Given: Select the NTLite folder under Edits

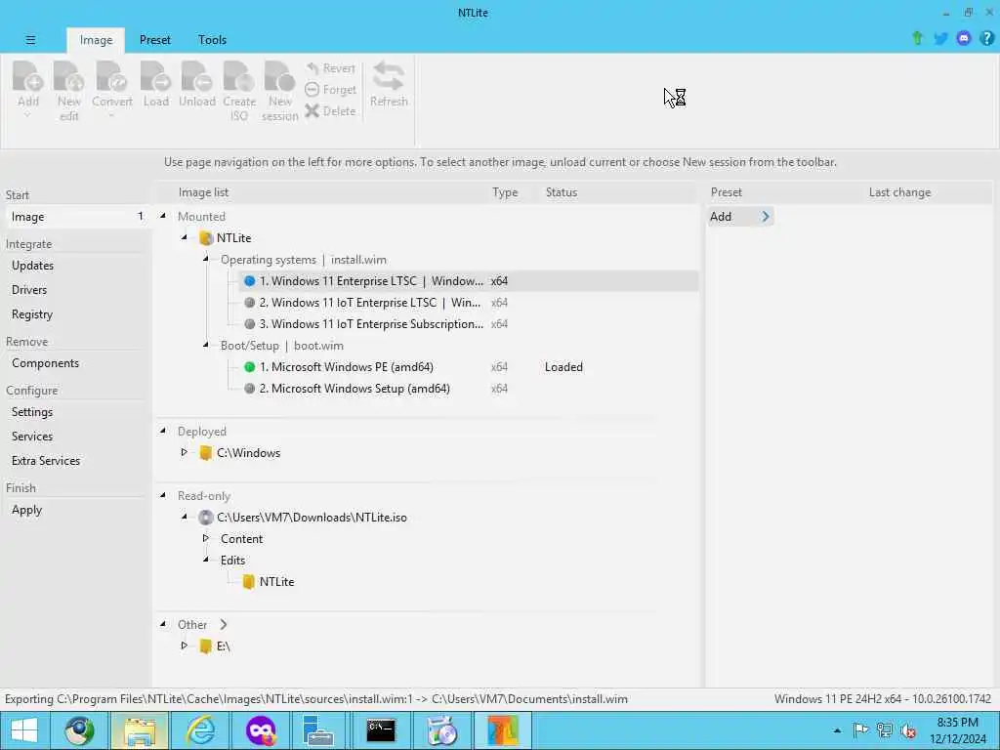Looking at the screenshot, I should (x=269, y=582).
